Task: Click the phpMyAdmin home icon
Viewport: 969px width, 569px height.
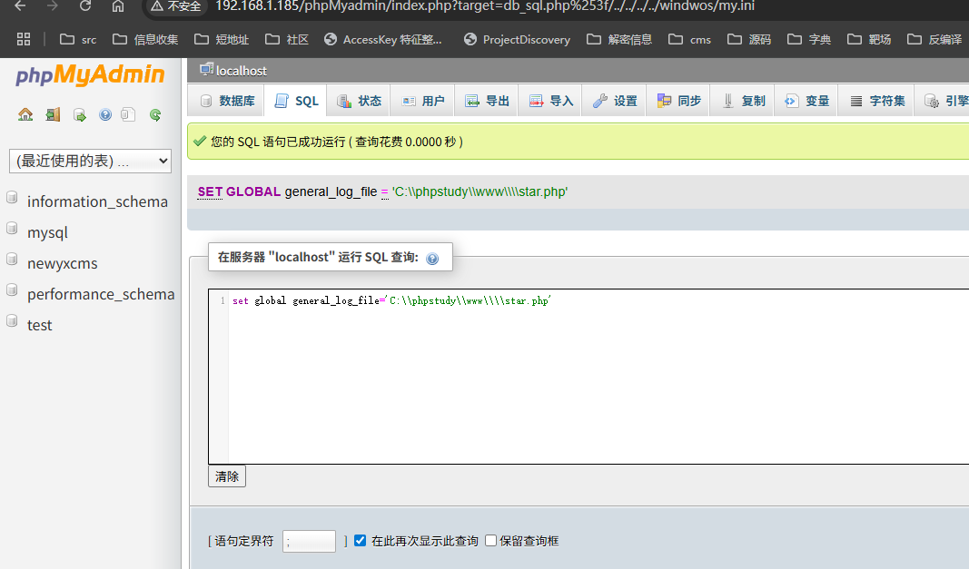Action: (x=25, y=114)
